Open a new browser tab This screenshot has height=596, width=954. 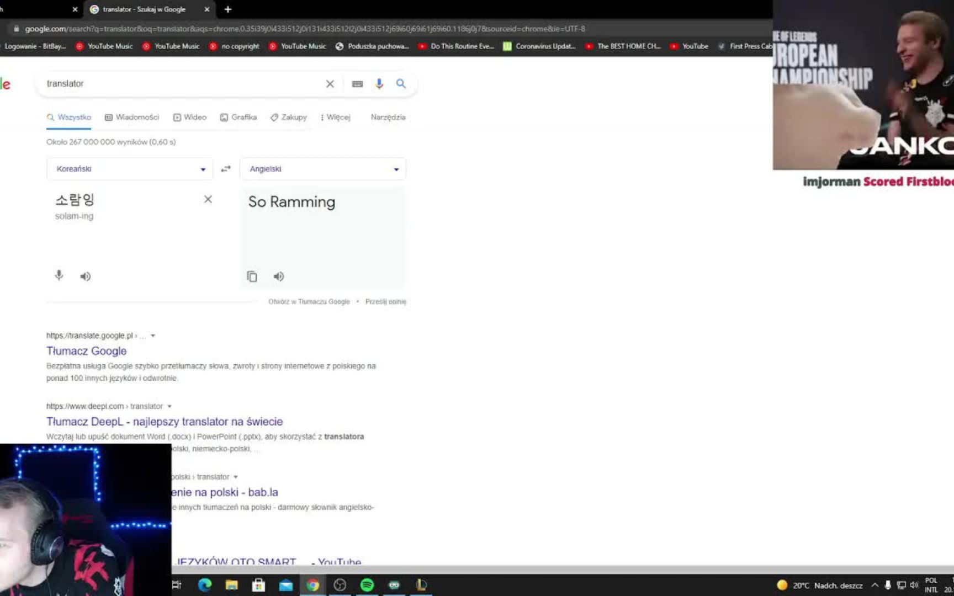(x=228, y=9)
